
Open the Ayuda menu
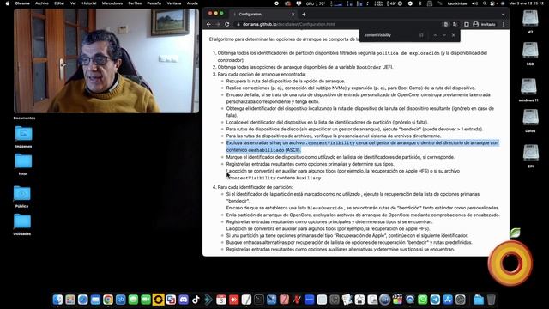192,3
